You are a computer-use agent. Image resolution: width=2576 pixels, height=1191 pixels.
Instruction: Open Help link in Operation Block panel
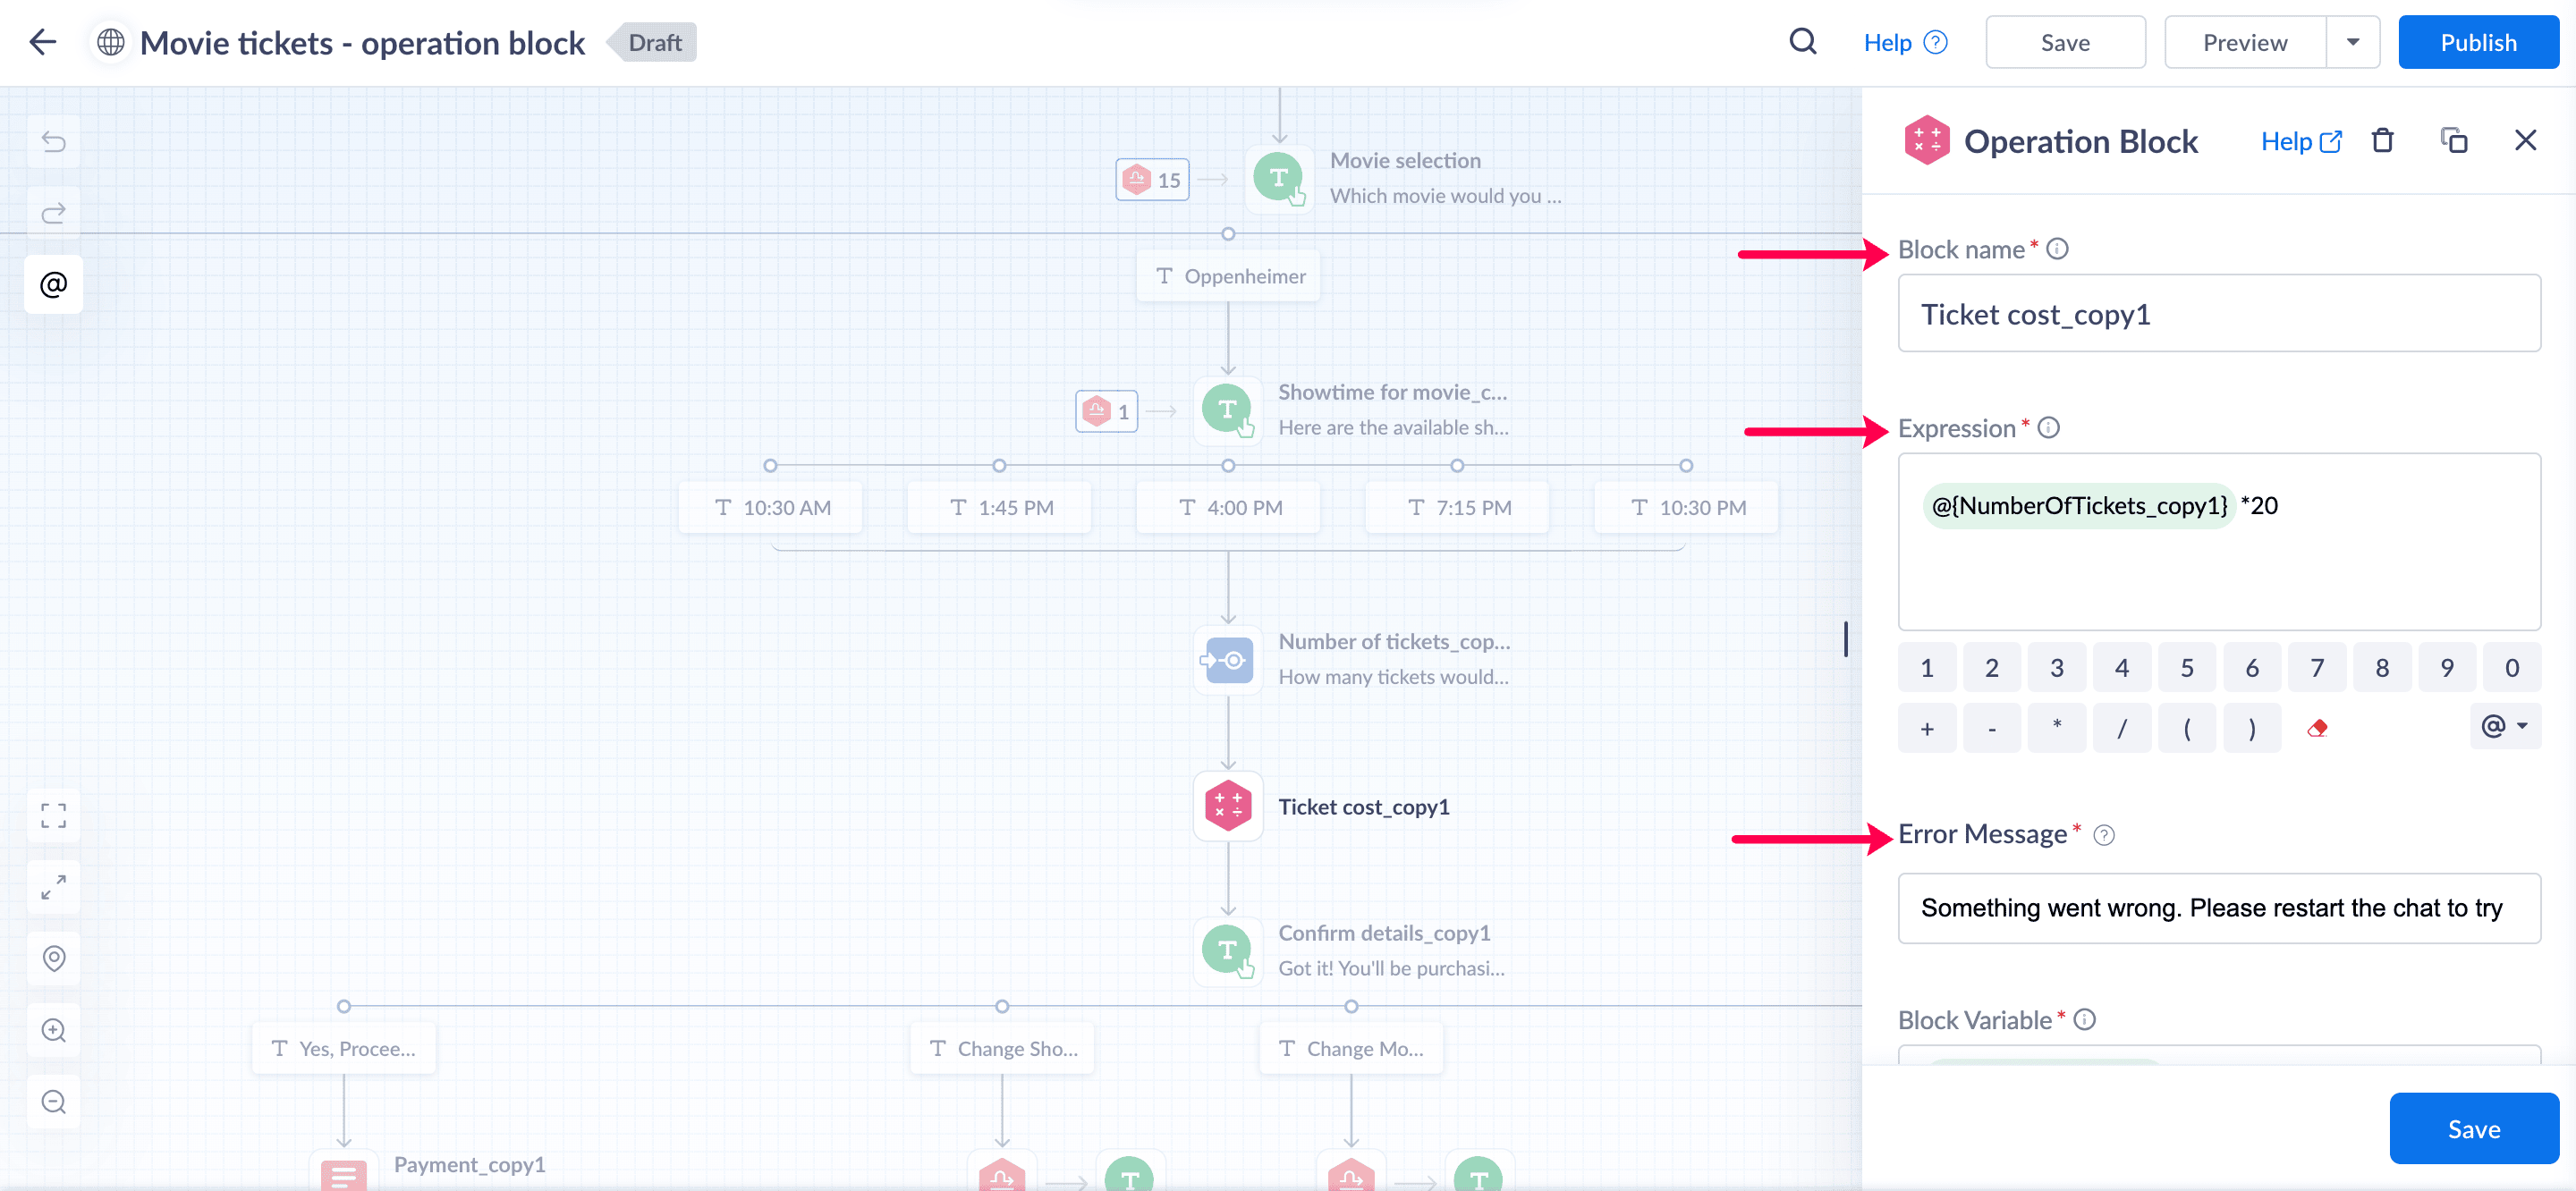click(2300, 141)
